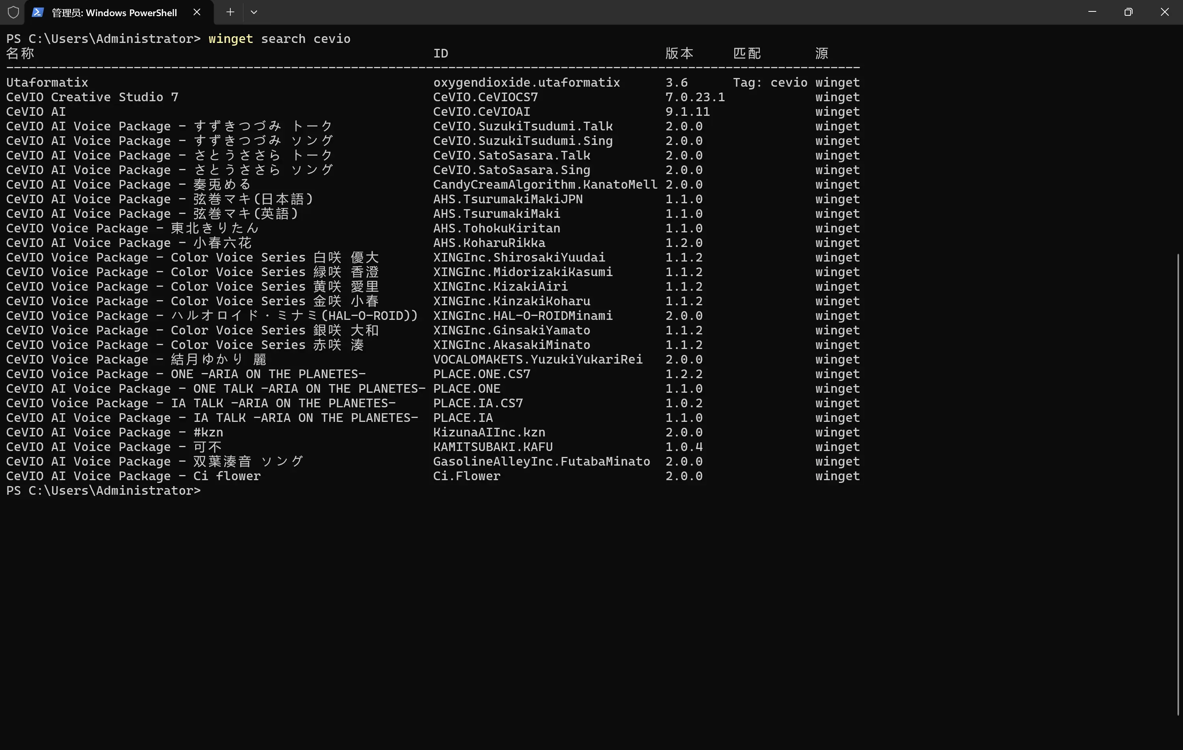Click the PLACE.ONE.CS7 package ID
Viewport: 1183px width, 750px height.
click(x=481, y=374)
